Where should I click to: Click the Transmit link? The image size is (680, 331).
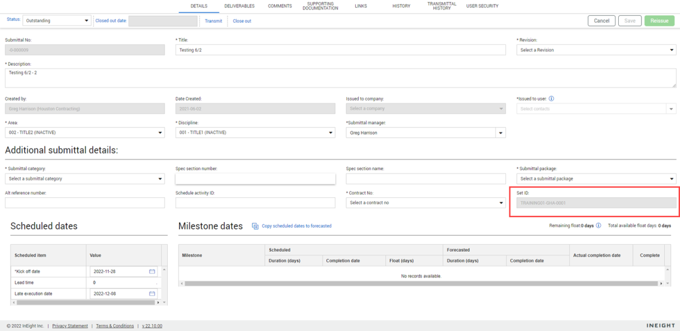(x=214, y=21)
